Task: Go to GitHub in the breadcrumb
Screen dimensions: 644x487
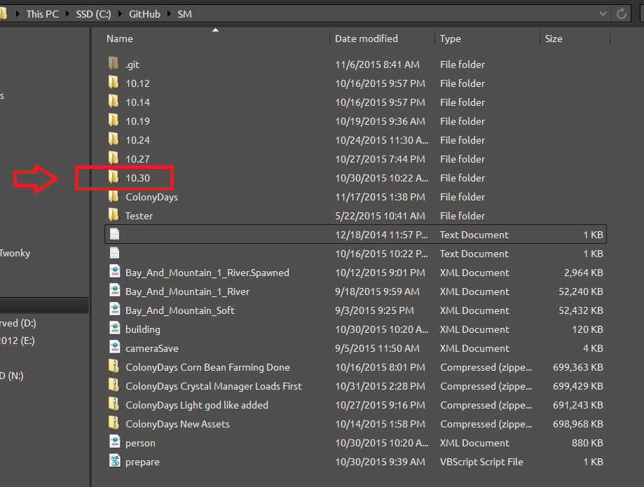Action: click(144, 14)
